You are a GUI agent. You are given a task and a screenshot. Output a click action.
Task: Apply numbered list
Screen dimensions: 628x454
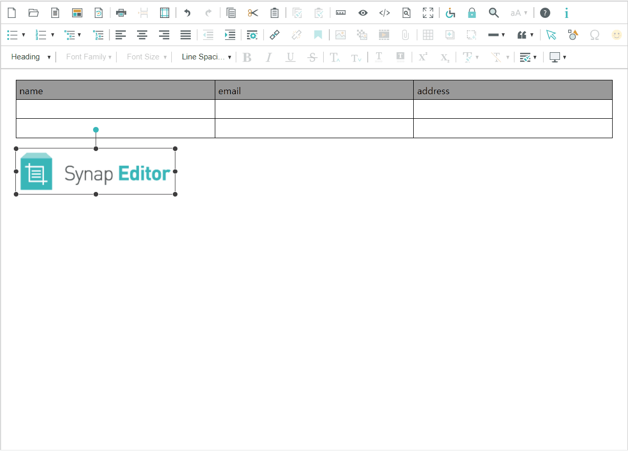[x=41, y=35]
